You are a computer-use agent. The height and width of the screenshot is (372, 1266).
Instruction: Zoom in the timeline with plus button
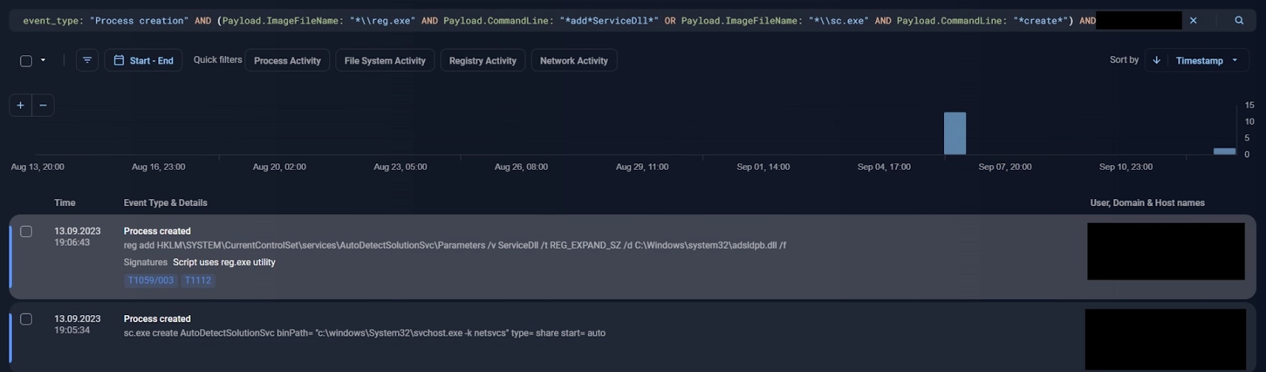21,105
